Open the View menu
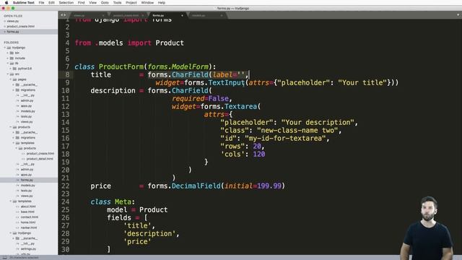 pos(93,3)
